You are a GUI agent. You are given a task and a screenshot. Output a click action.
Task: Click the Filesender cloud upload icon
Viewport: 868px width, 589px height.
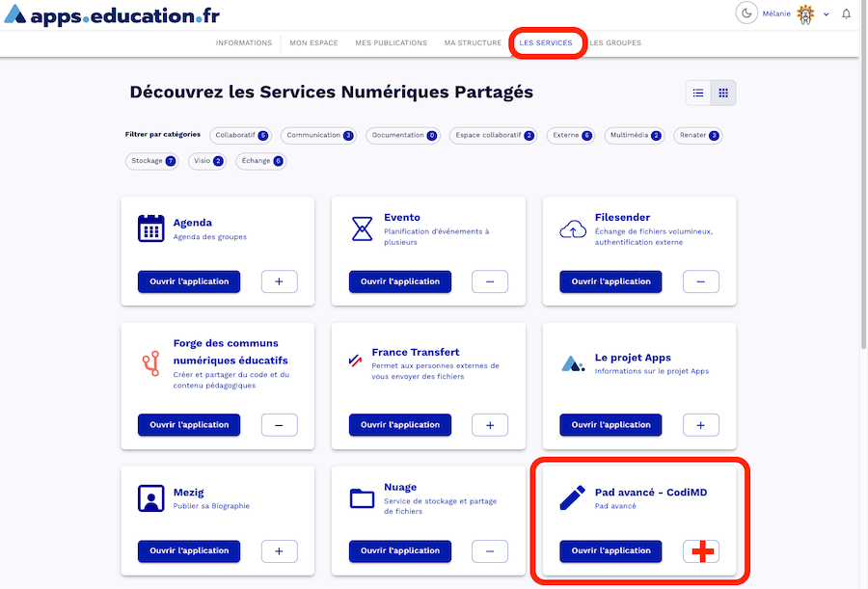tap(573, 229)
